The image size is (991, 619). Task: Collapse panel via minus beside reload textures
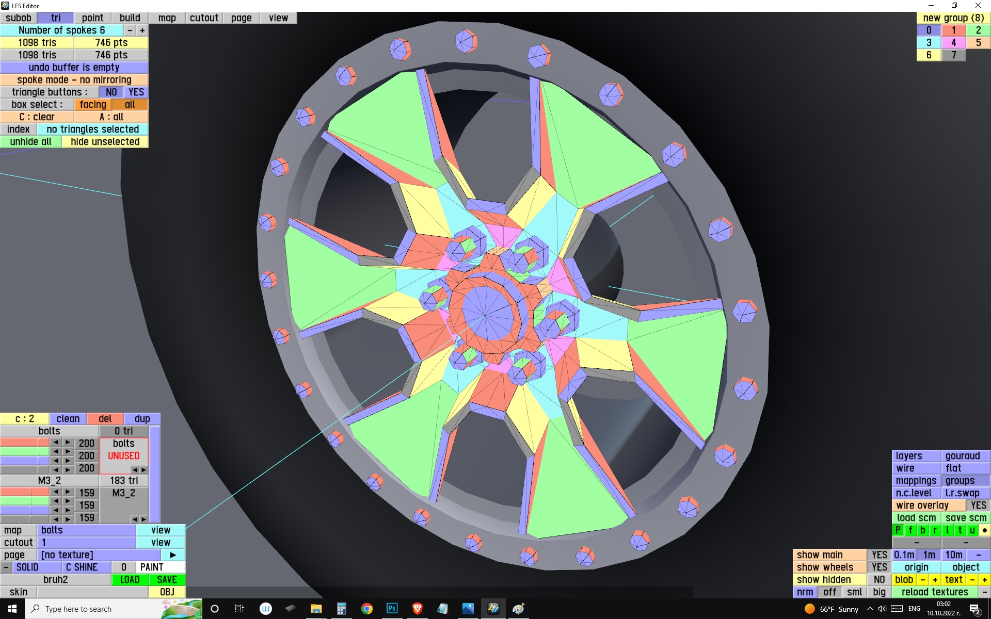click(984, 592)
